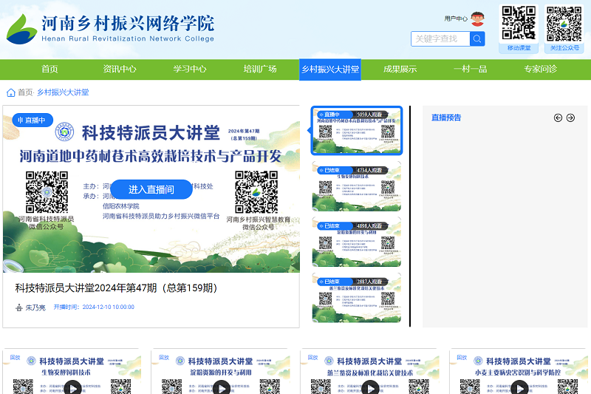
Task: Click the 乡村振兴大讲堂 breadcrumb link
Action: tap(63, 92)
